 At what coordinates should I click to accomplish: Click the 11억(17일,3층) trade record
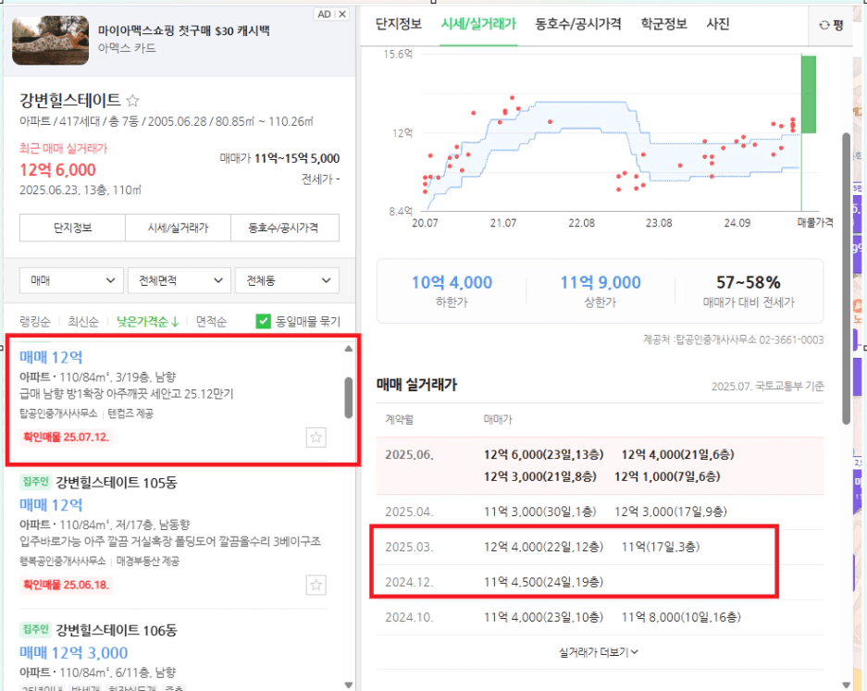coord(661,548)
